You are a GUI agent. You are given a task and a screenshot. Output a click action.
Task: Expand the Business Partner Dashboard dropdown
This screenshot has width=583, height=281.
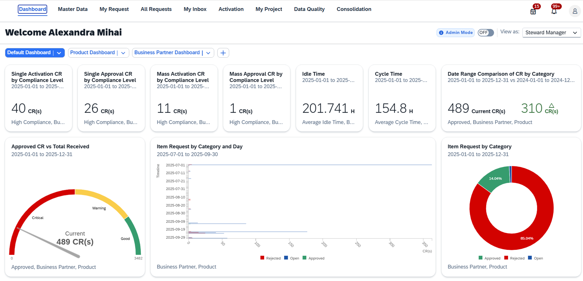[208, 53]
